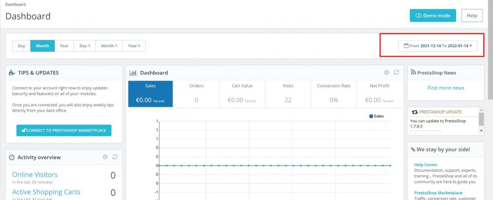493x200 pixels.
Task: Show the Cart Value chart tile
Action: [x=242, y=94]
